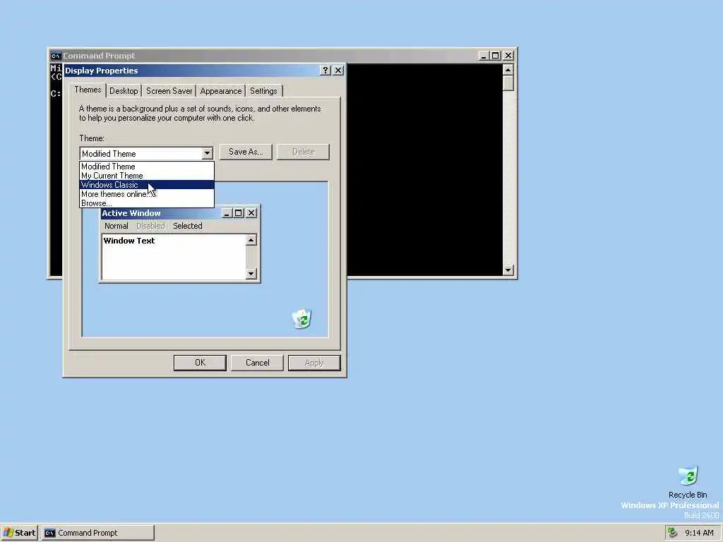Click Command Prompt scrollbar down arrow
Image resolution: width=723 pixels, height=542 pixels.
pyautogui.click(x=508, y=270)
